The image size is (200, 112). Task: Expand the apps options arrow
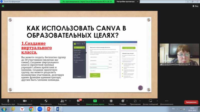[x=140, y=101]
